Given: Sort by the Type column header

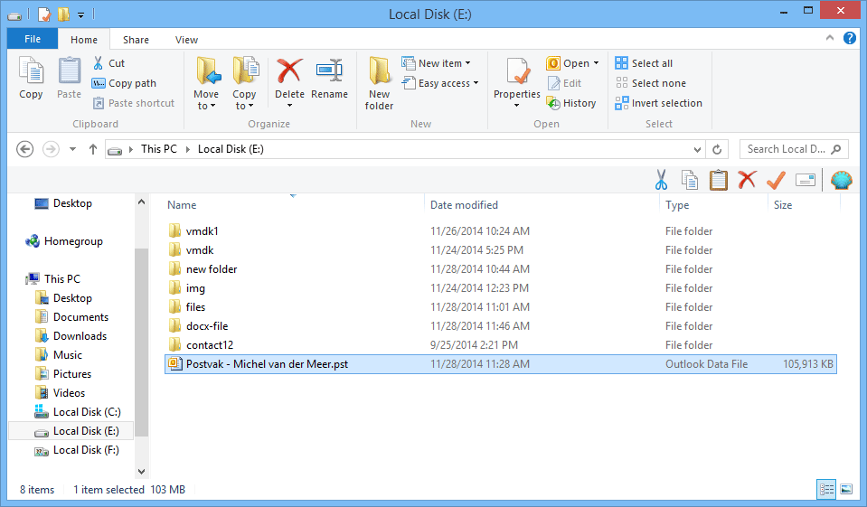Looking at the screenshot, I should [x=677, y=205].
